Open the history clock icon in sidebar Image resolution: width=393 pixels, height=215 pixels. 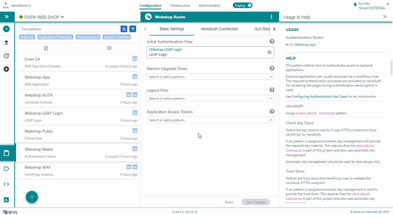click(7, 56)
